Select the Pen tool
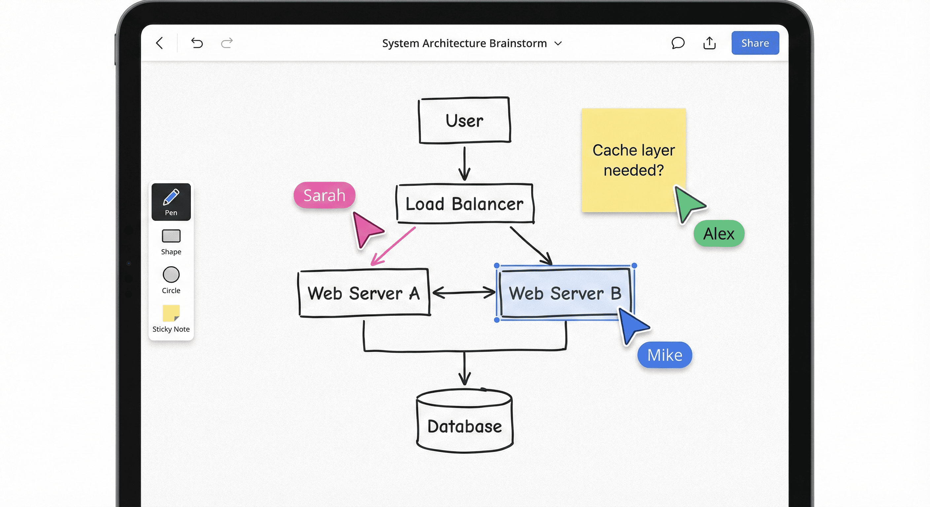 (171, 202)
